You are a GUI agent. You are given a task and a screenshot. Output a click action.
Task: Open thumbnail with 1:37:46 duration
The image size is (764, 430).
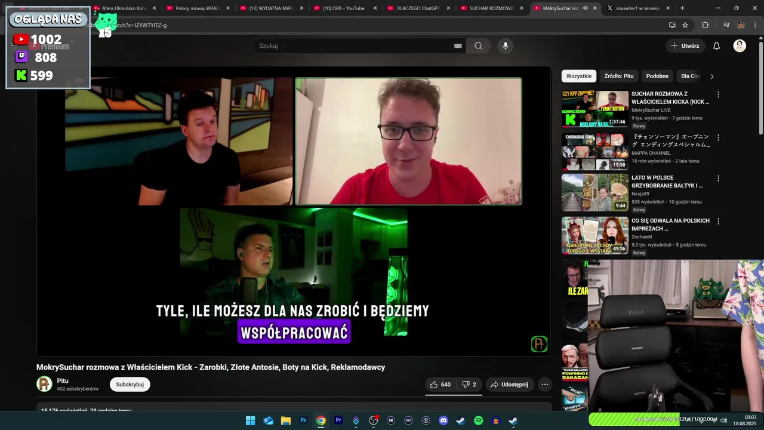tap(595, 109)
